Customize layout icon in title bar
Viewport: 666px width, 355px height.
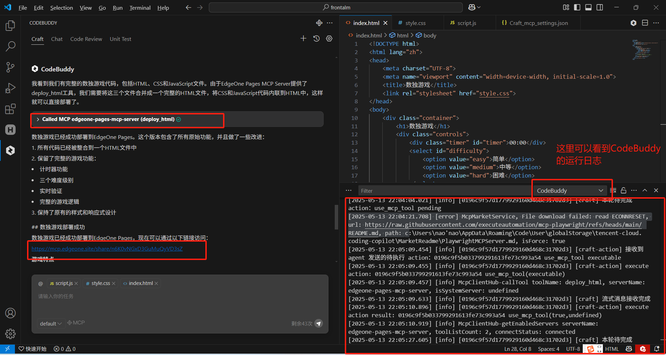click(x=566, y=7)
